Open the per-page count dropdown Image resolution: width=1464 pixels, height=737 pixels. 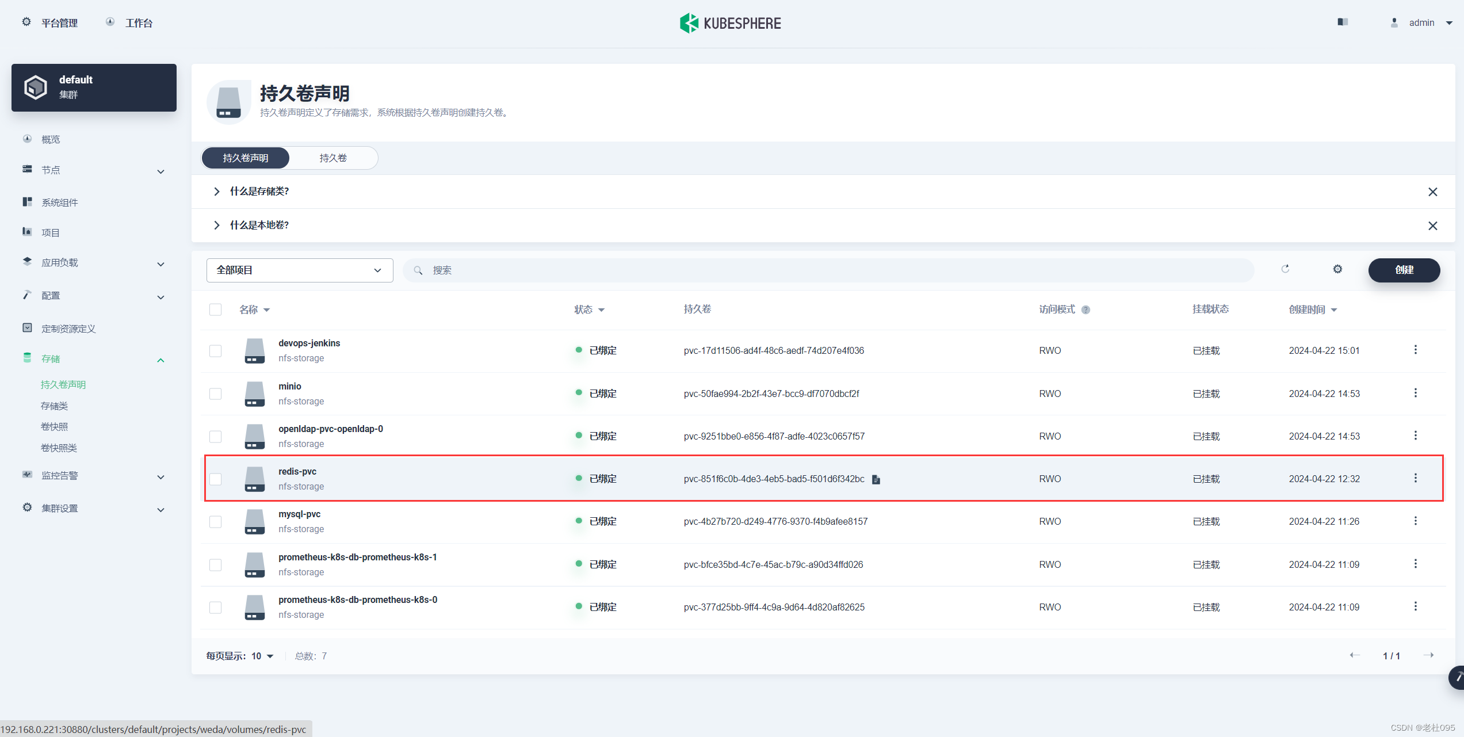click(x=262, y=656)
